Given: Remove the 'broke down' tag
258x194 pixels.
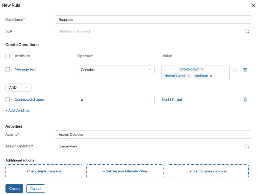Looking at the screenshot, I should pyautogui.click(x=202, y=69).
